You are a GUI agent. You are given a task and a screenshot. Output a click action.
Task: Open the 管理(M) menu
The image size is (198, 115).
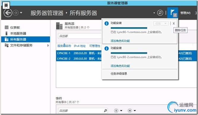point(185,13)
